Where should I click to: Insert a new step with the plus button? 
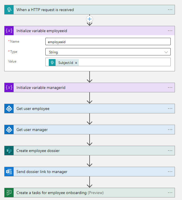[90, 19]
